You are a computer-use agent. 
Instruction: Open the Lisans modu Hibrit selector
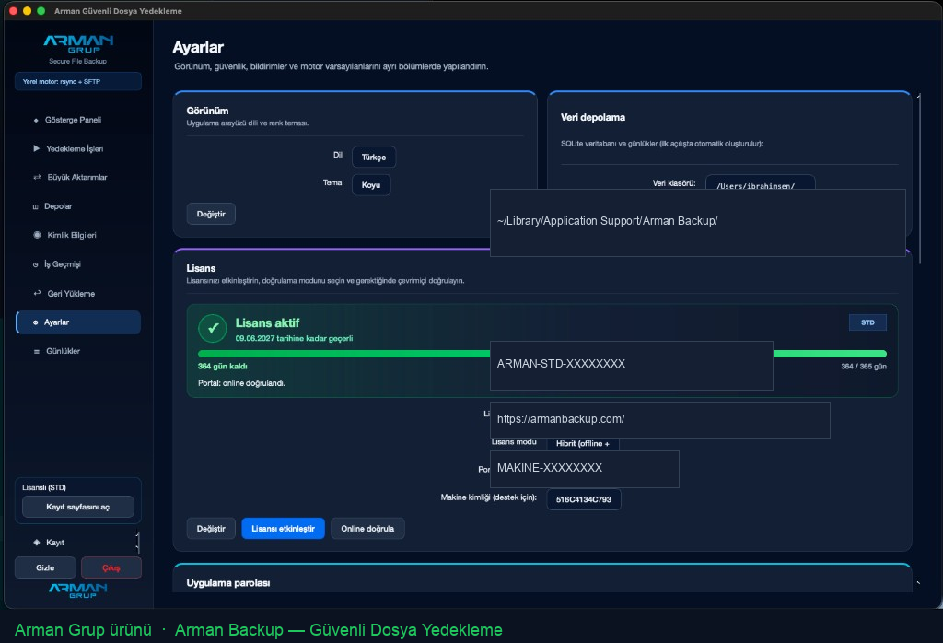pos(582,444)
